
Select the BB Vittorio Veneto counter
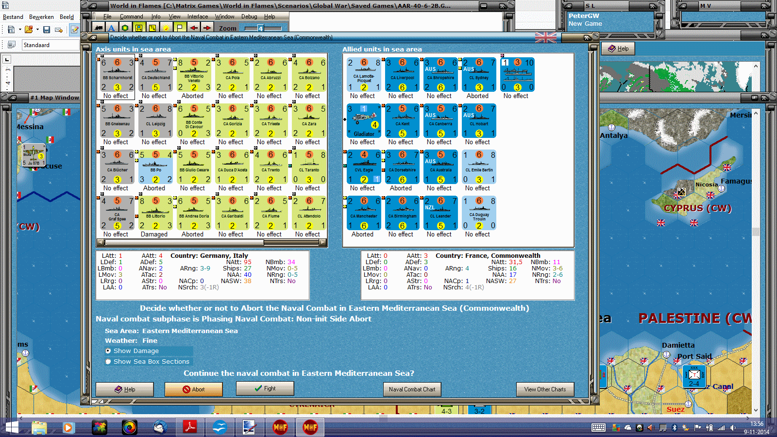(194, 75)
